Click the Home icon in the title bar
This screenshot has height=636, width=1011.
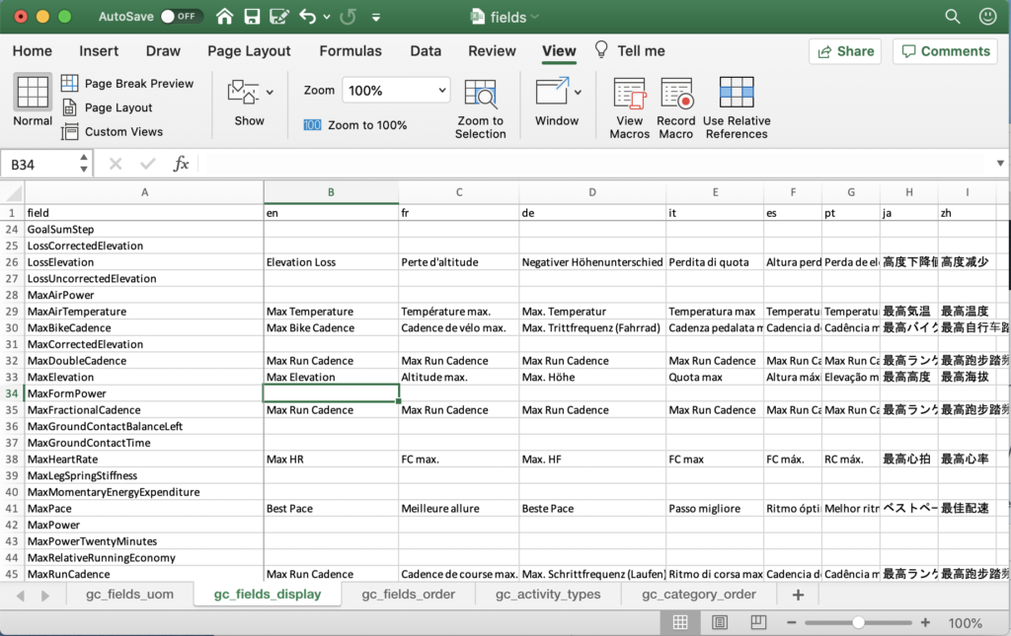[224, 17]
